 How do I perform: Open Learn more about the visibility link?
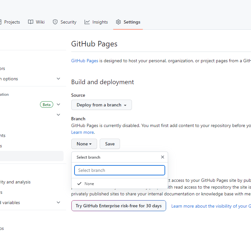[x=211, y=206]
